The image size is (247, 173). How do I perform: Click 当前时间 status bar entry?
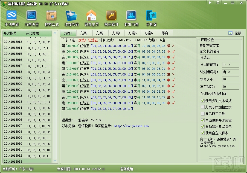point(81,169)
